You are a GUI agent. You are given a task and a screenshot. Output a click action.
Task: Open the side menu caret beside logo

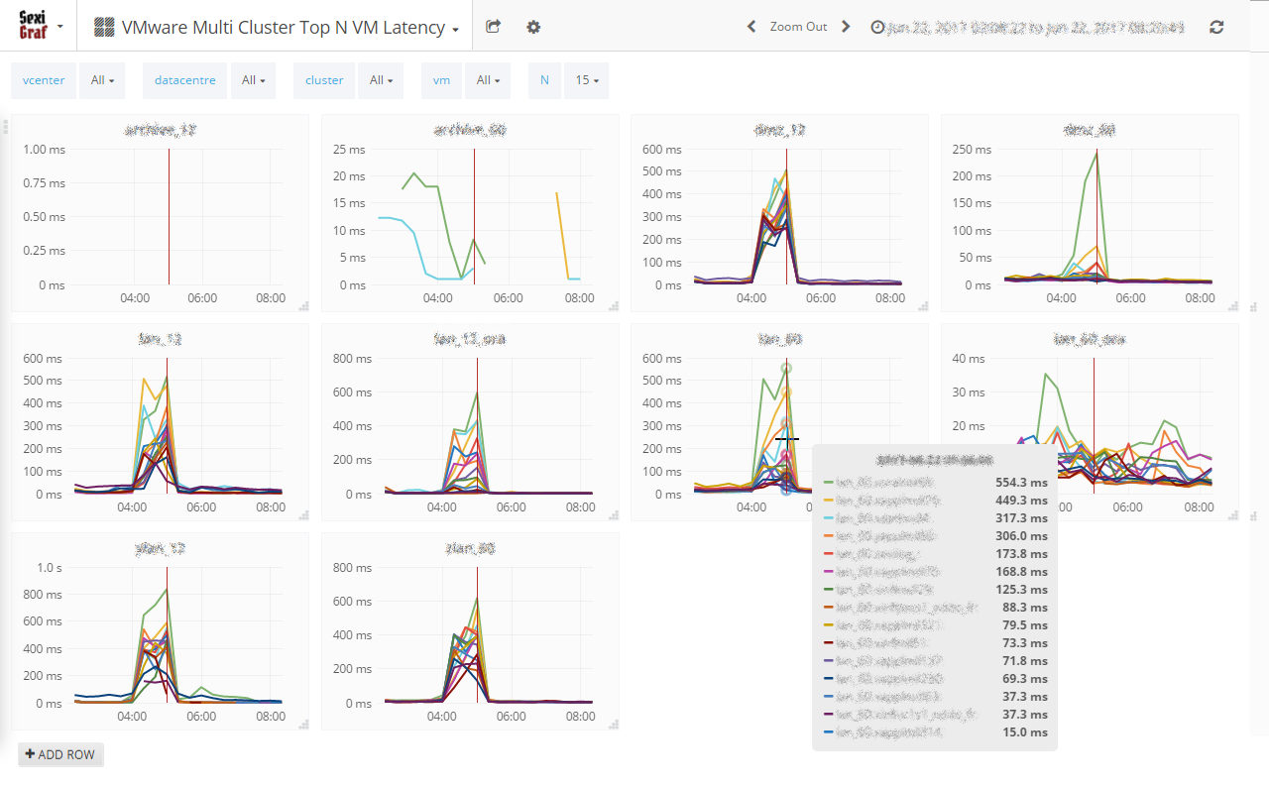60,27
